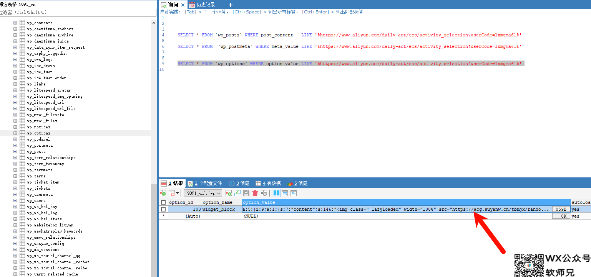This screenshot has width=591, height=277.
Task: Save result changes with the floppy icon
Action: click(x=246, y=193)
